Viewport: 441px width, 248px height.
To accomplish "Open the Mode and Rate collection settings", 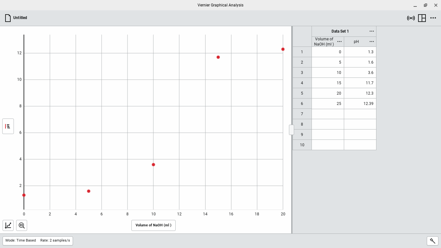I will [38, 241].
